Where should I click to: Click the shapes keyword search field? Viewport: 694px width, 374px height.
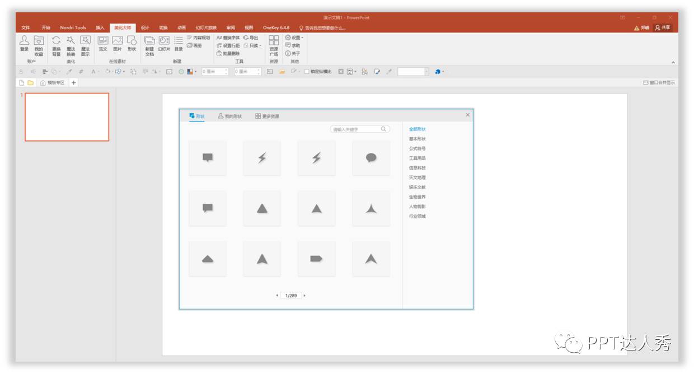click(360, 129)
